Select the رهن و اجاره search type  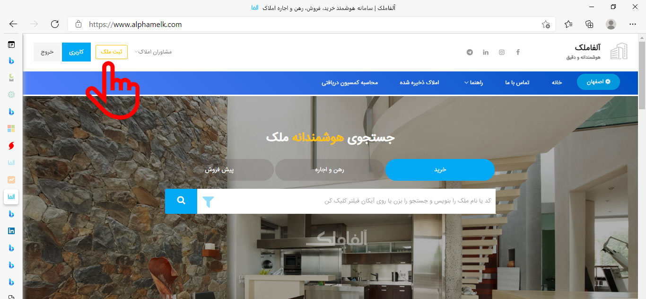tap(330, 169)
